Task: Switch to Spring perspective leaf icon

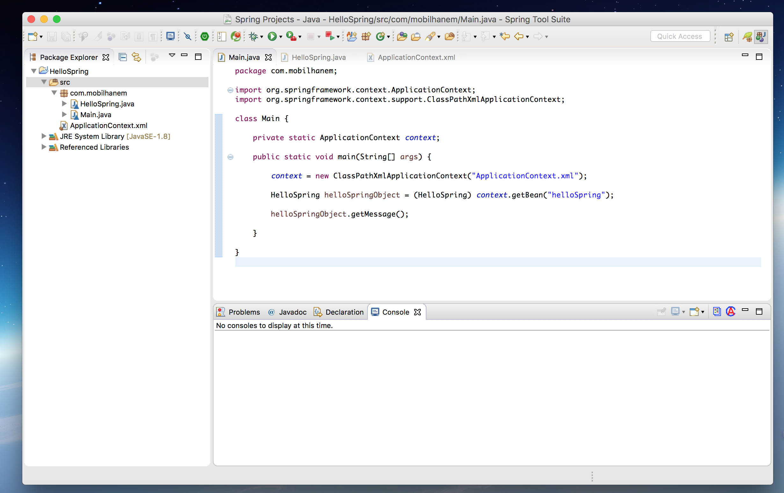Action: pos(748,36)
